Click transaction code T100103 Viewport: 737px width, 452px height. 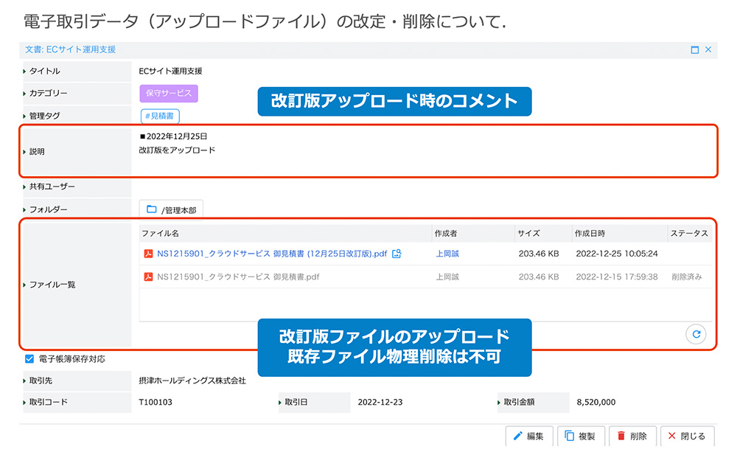[156, 402]
